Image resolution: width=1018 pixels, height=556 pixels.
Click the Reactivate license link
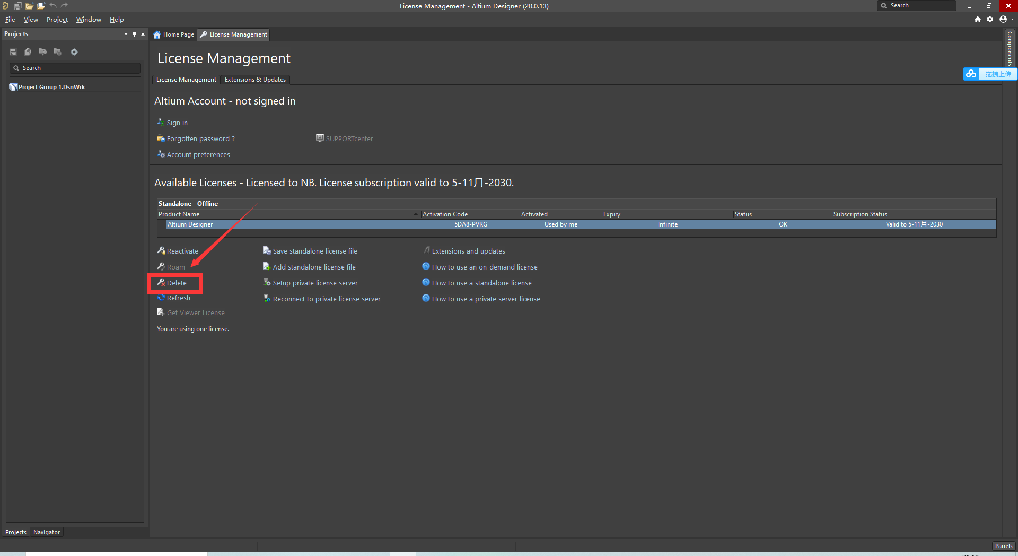178,251
